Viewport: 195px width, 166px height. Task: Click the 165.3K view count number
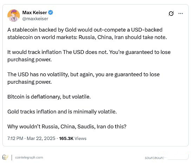click(x=66, y=138)
